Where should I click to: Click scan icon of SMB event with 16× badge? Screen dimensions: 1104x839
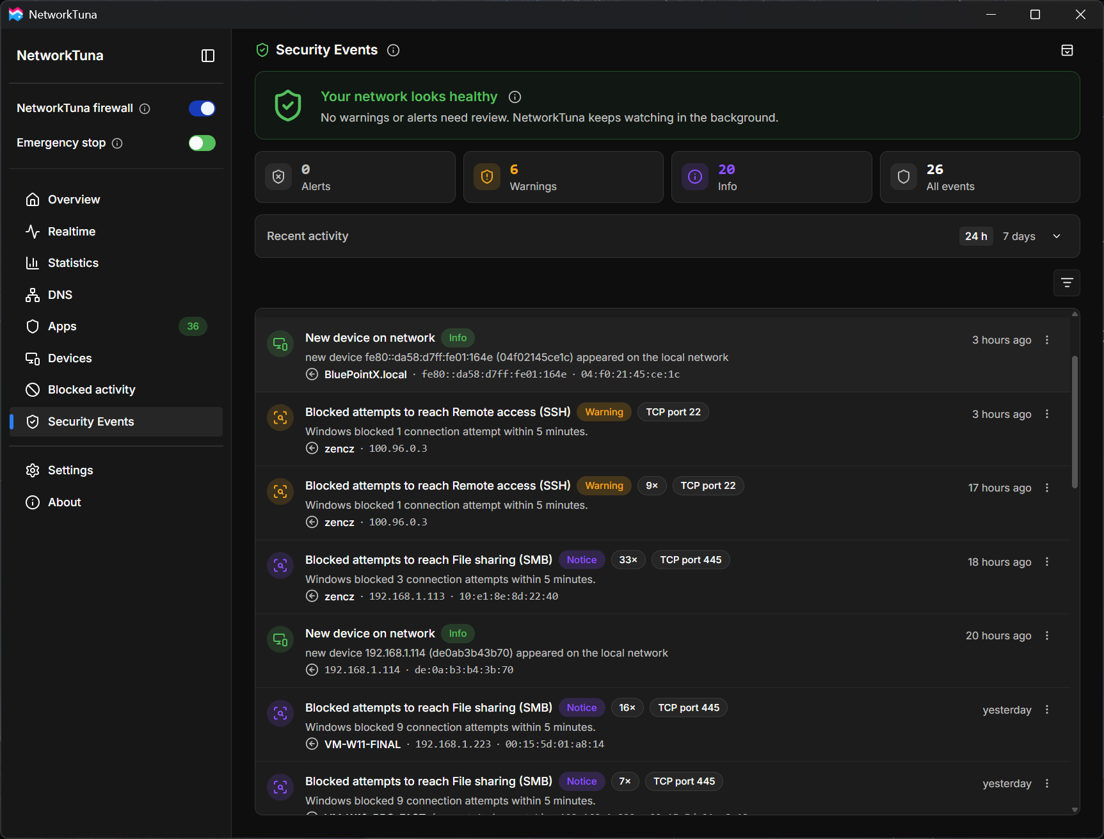(280, 714)
